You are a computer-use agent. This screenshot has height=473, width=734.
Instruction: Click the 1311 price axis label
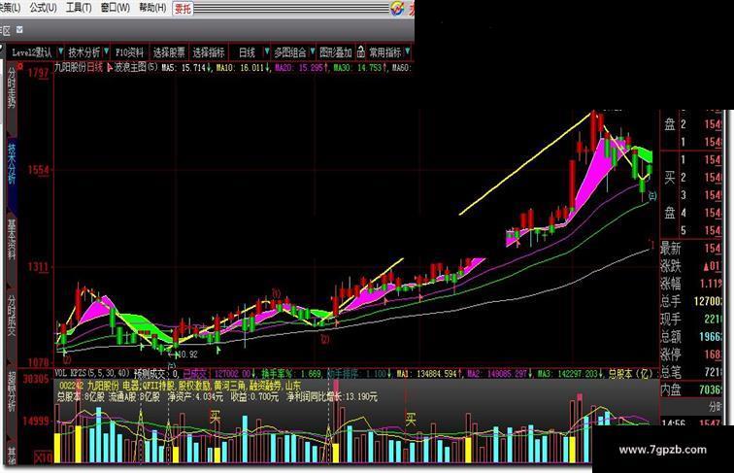tap(38, 267)
